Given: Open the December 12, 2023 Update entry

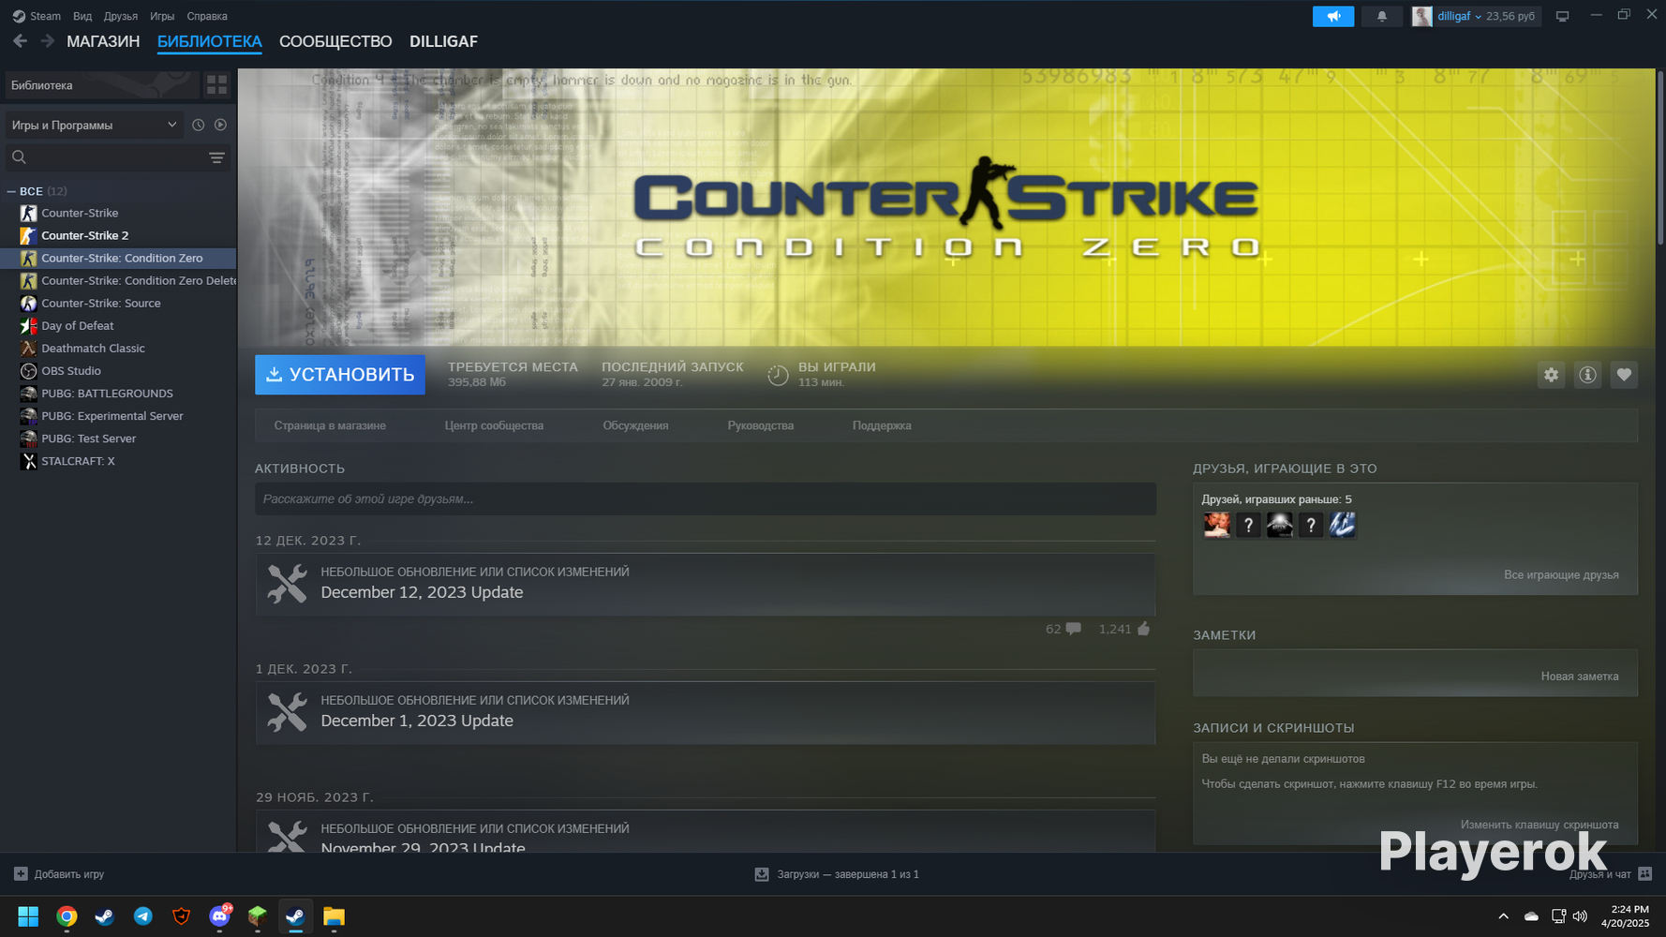Looking at the screenshot, I should click(706, 583).
